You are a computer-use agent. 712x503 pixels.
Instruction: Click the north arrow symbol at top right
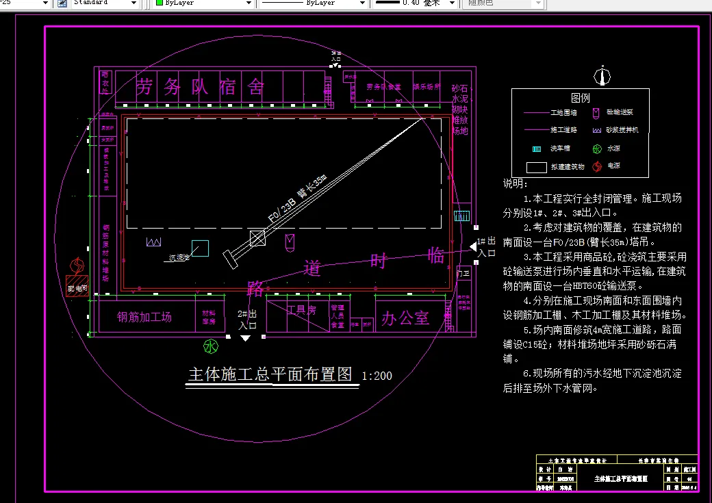[602, 76]
